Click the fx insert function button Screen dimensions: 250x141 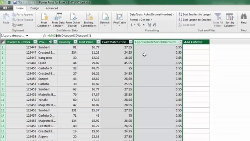click(44, 36)
